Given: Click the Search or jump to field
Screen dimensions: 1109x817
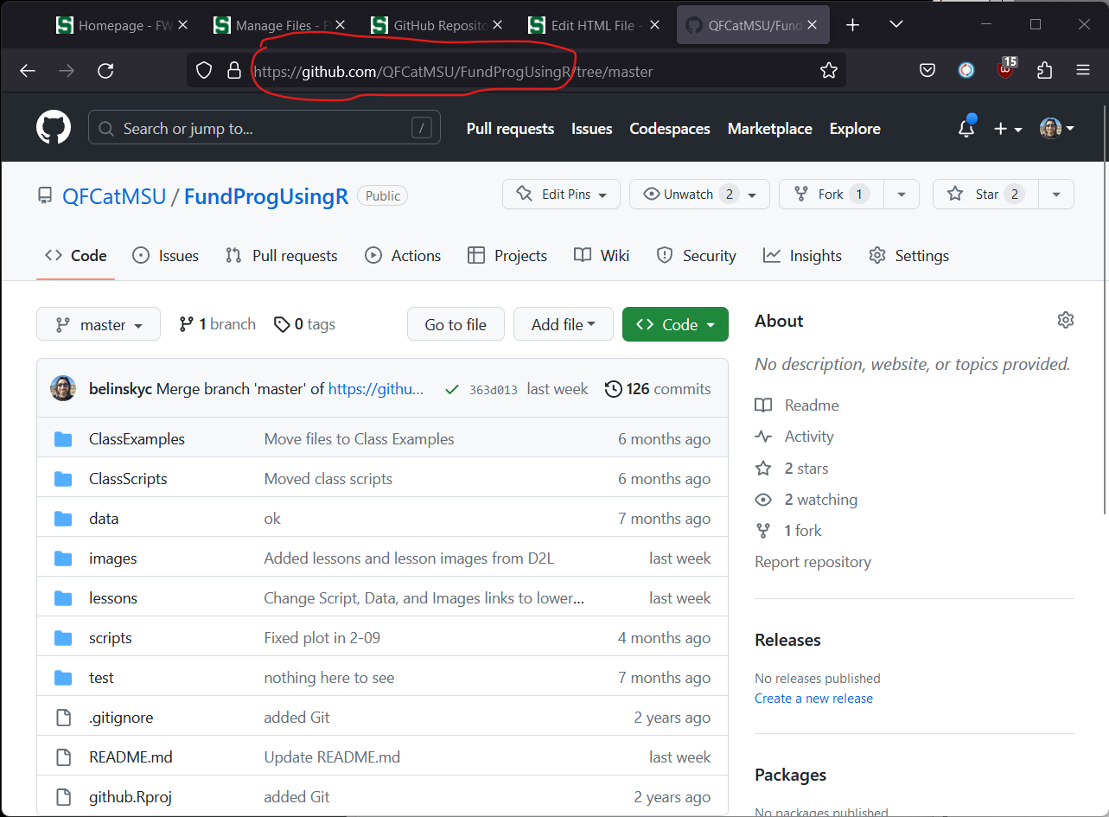Looking at the screenshot, I should tap(265, 129).
